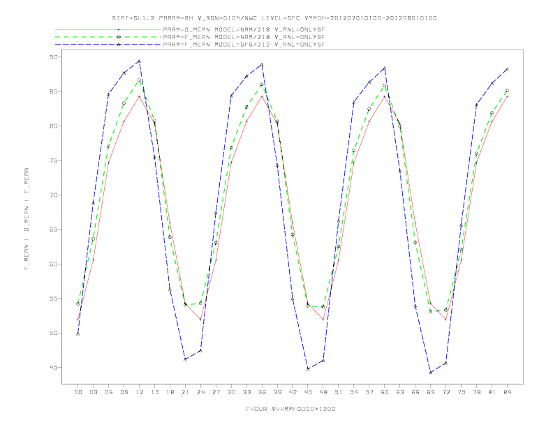
Task: Click x-axis forecast hour label 27
Action: tap(216, 392)
